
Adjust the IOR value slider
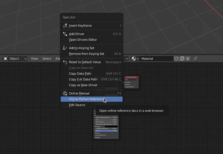point(106,120)
